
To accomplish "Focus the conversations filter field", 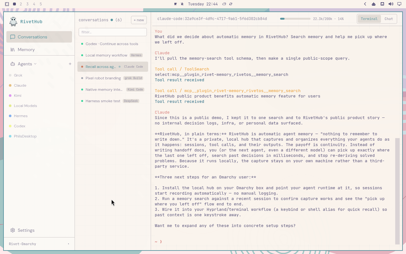I will point(113,32).
